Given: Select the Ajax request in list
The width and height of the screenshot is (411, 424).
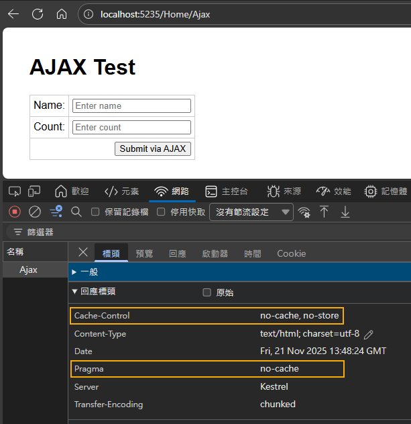Looking at the screenshot, I should coord(28,270).
